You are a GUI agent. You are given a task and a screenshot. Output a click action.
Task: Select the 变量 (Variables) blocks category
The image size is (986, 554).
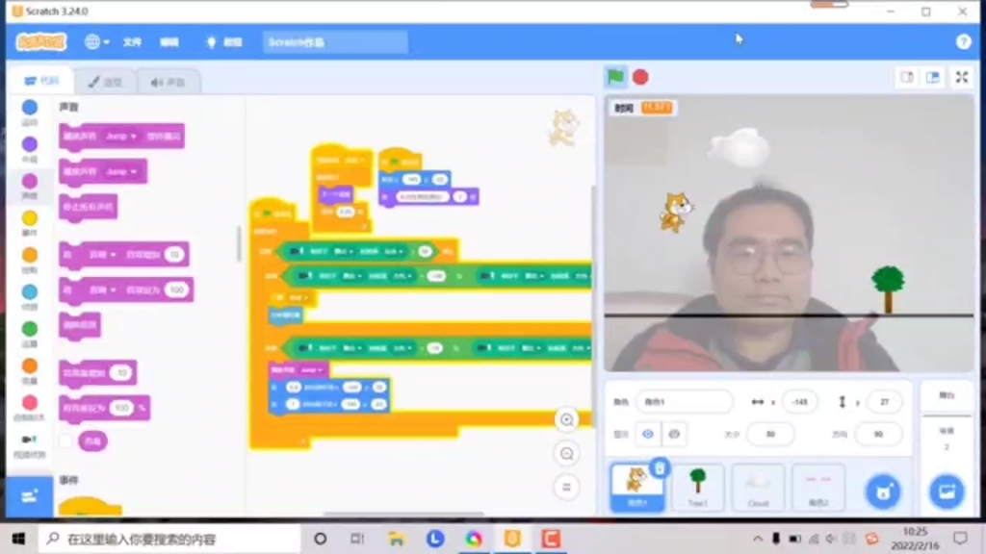click(x=29, y=365)
